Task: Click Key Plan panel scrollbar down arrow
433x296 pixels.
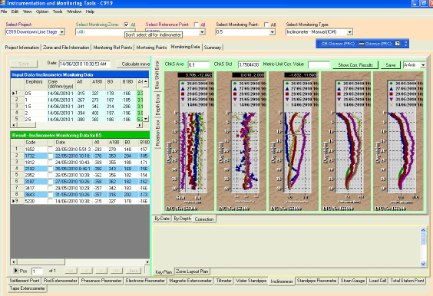Action: [423, 264]
